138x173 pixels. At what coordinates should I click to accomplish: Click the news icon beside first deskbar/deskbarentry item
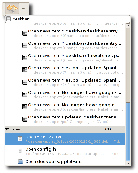[25, 33]
